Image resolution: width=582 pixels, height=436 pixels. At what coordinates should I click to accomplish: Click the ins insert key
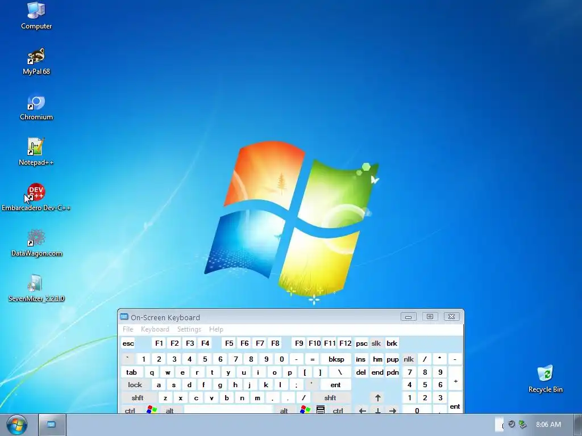[360, 359]
